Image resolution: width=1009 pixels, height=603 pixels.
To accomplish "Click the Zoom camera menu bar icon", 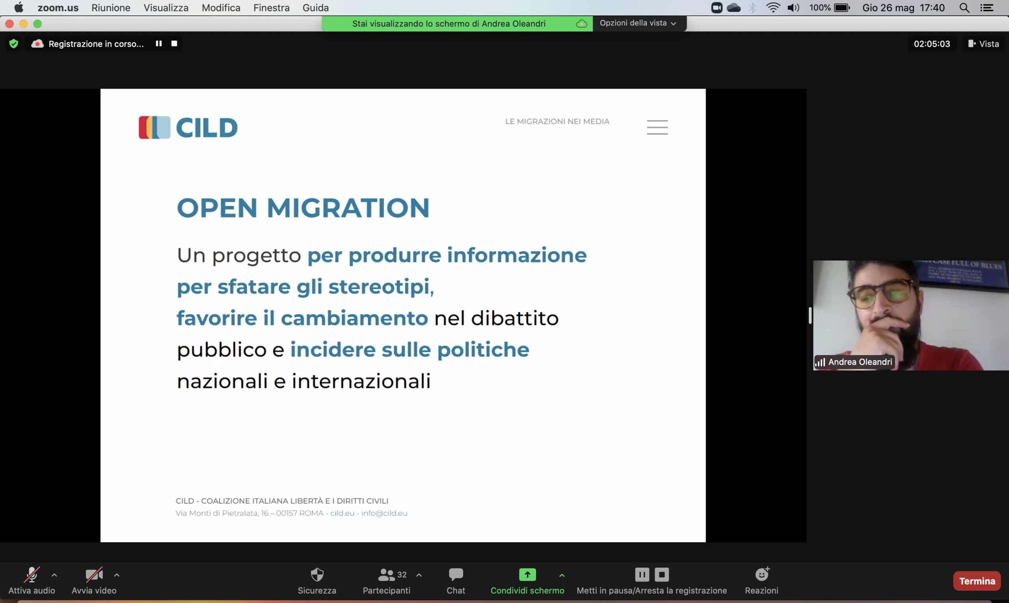I will click(717, 8).
